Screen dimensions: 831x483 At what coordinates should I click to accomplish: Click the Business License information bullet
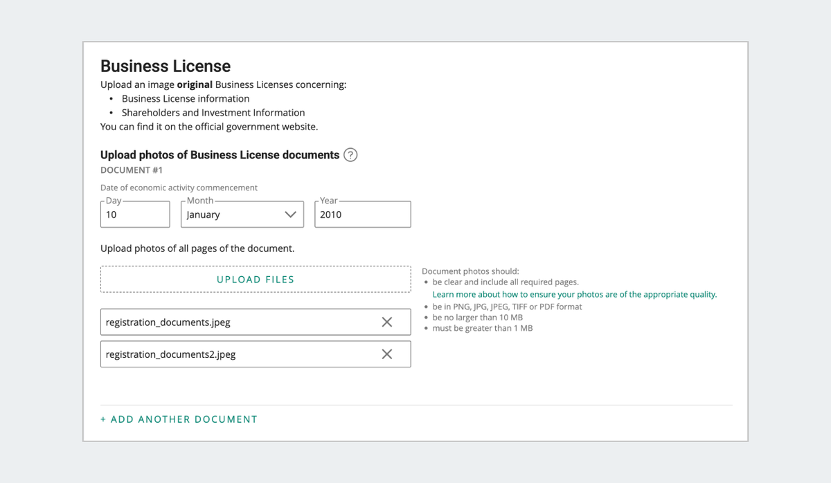point(186,99)
